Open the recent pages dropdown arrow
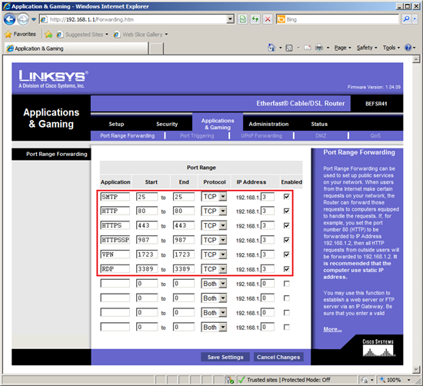Viewport: 423px width, 386px height. click(x=34, y=19)
